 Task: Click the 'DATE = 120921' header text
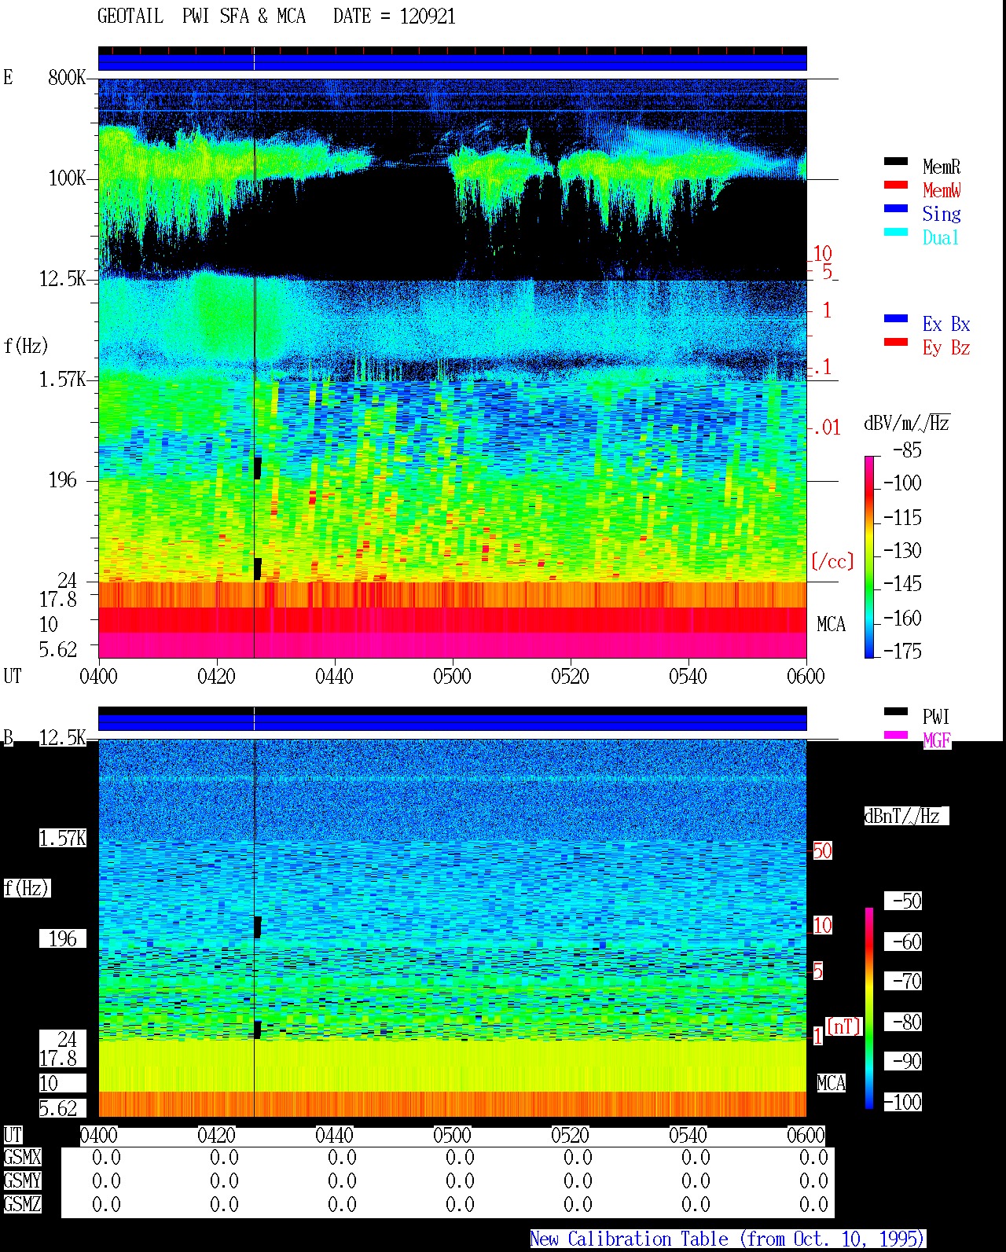point(395,16)
